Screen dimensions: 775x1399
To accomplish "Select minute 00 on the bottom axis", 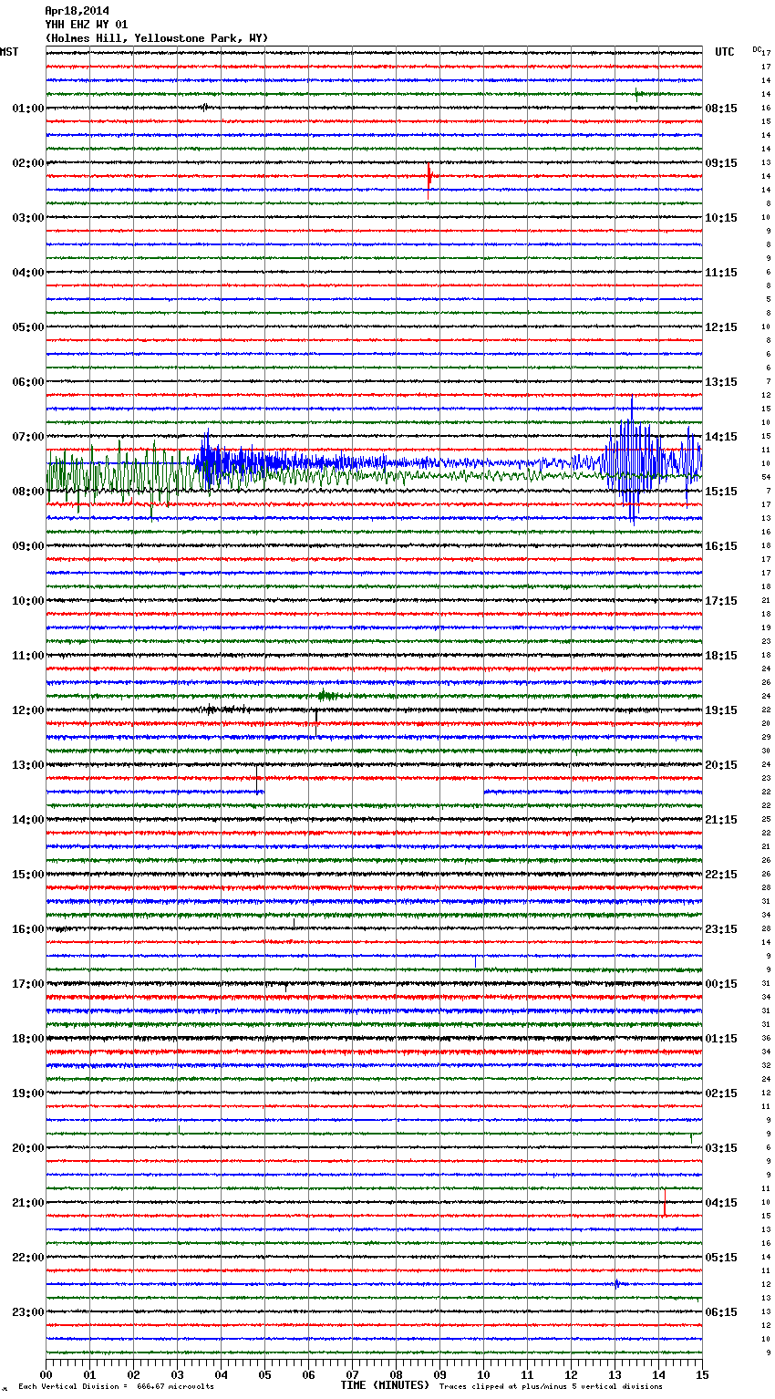I will pos(46,1374).
